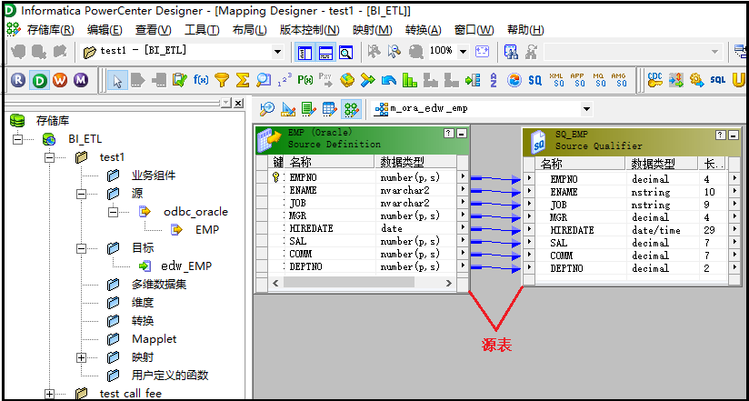
Task: Collapse the odbc_oracle node
Action: tap(114, 212)
